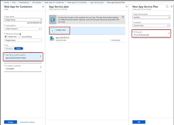
Task: Click the App name field containing MagentoApp
Action: (x=23, y=20)
